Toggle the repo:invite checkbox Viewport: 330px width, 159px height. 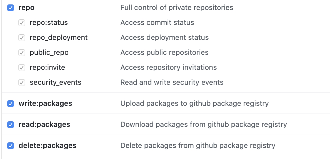coord(22,68)
